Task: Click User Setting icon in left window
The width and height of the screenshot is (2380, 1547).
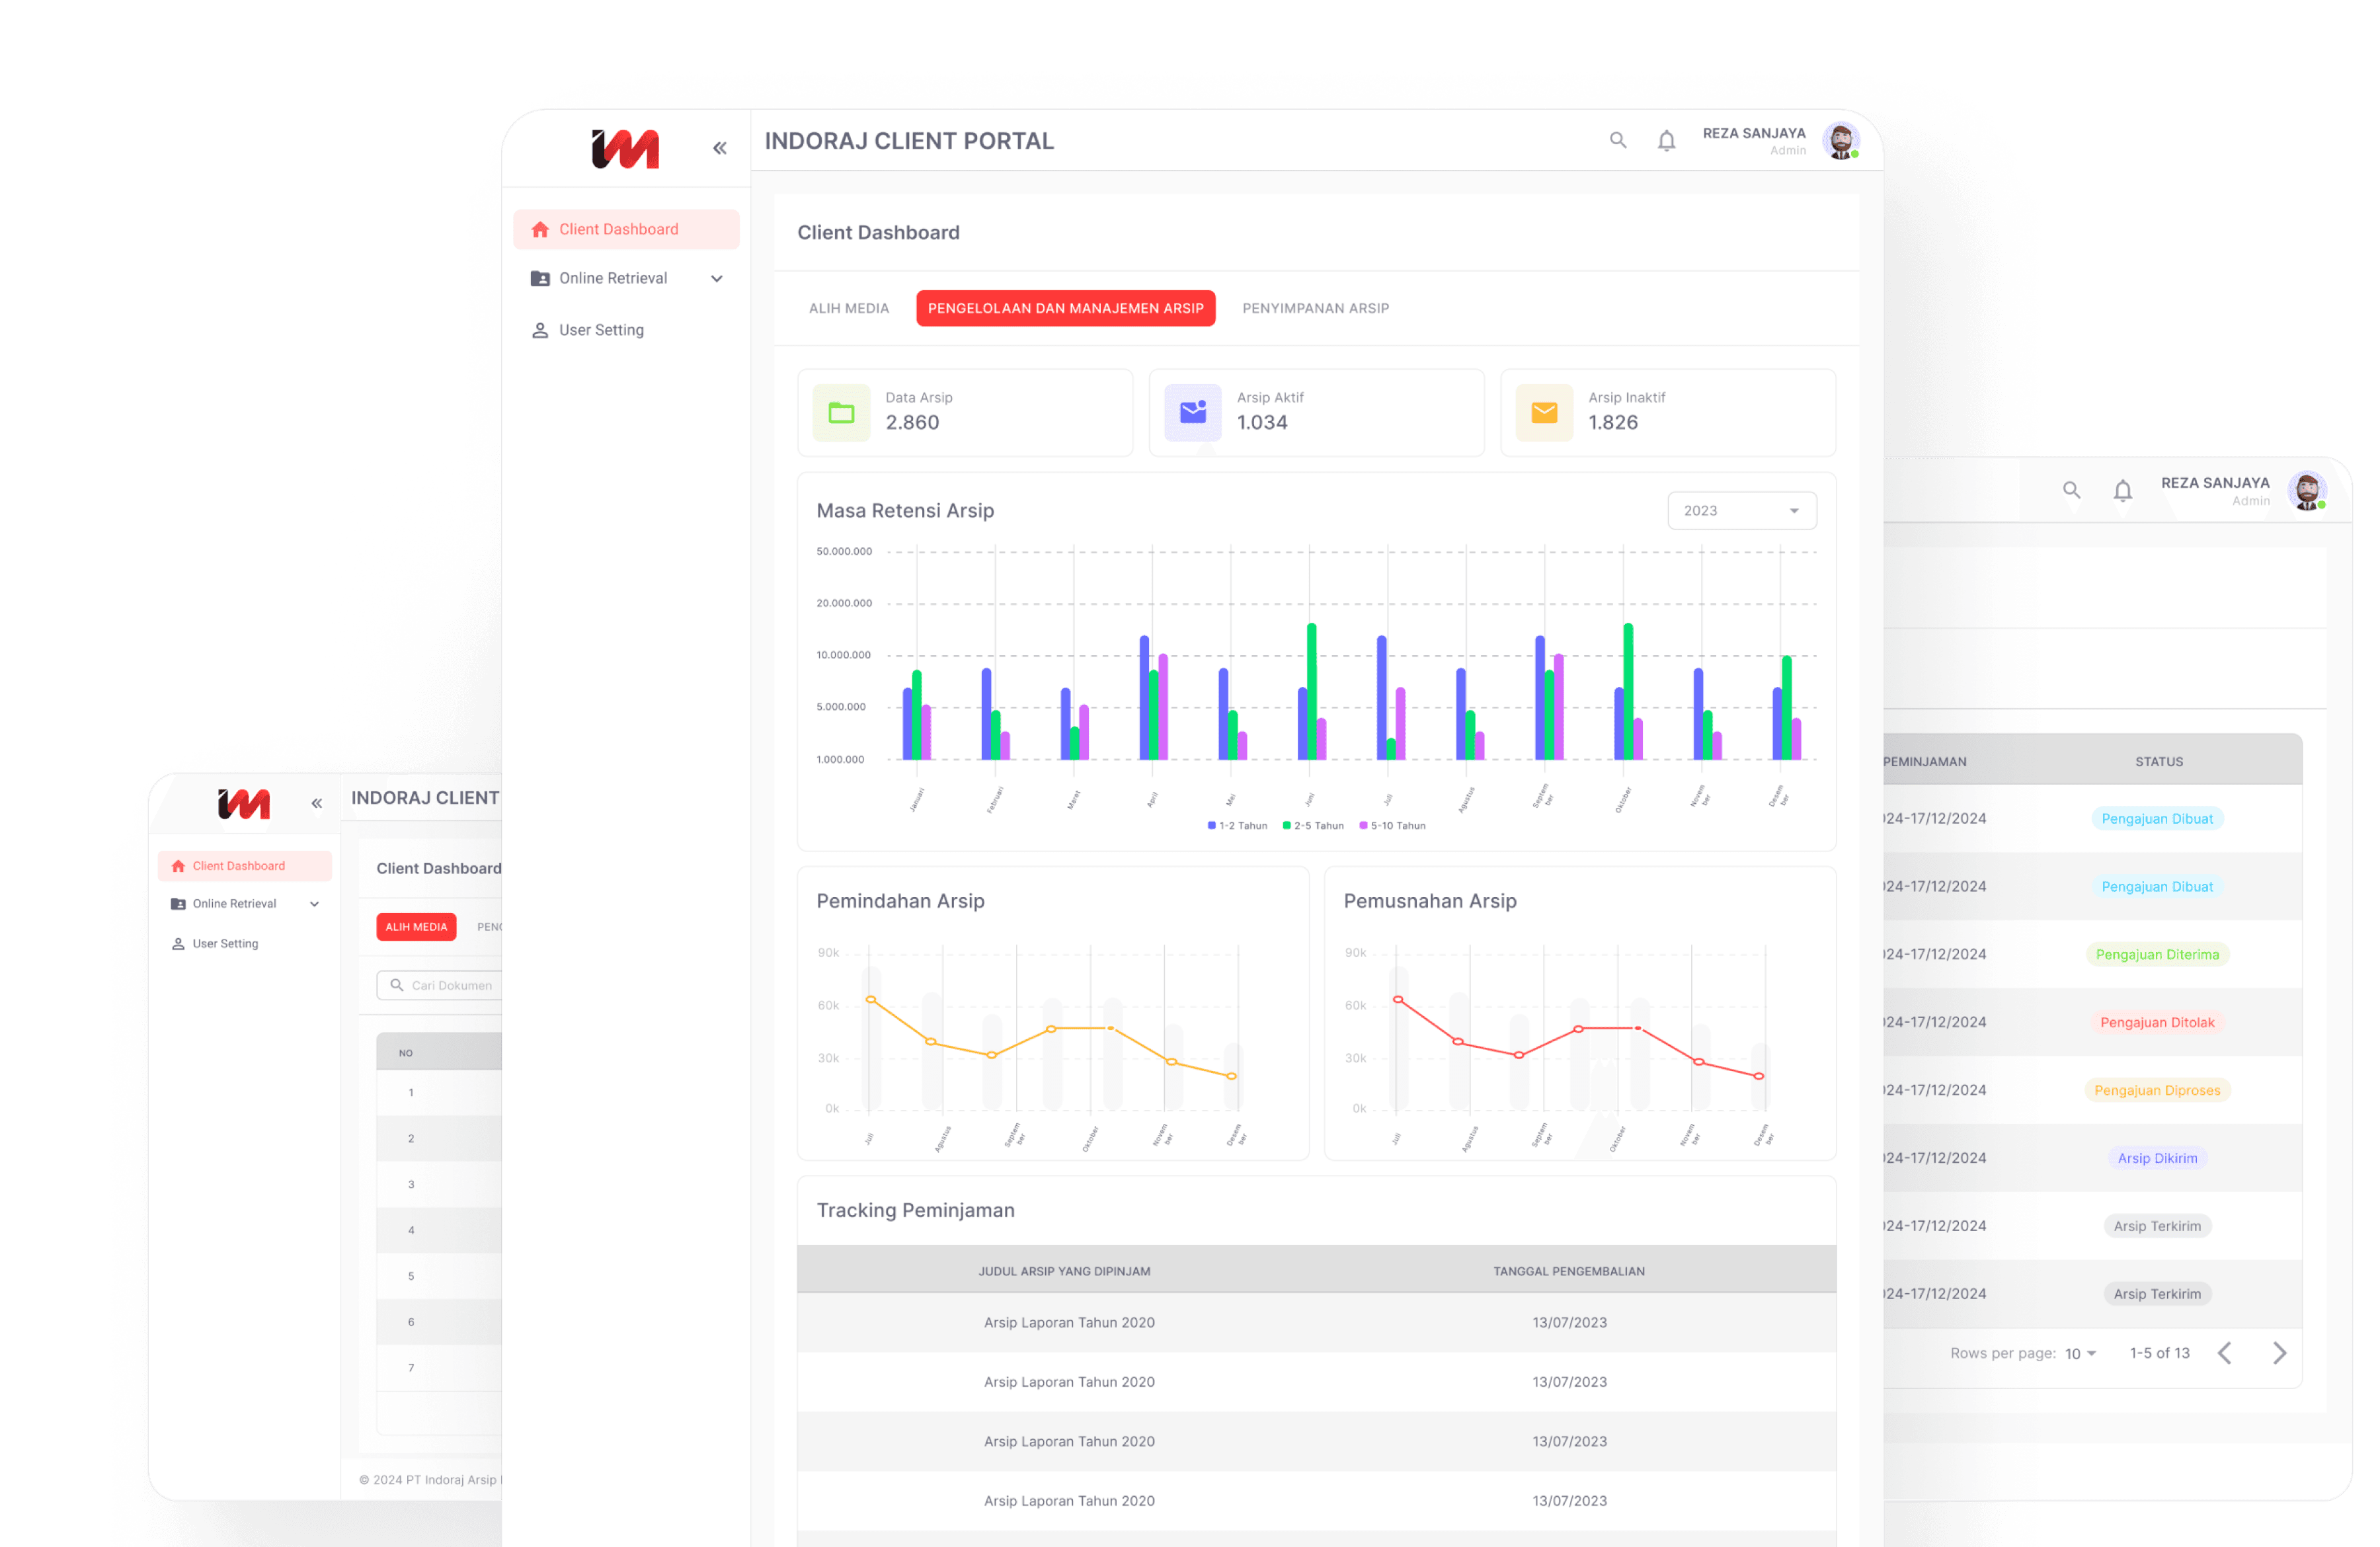Action: (178, 944)
